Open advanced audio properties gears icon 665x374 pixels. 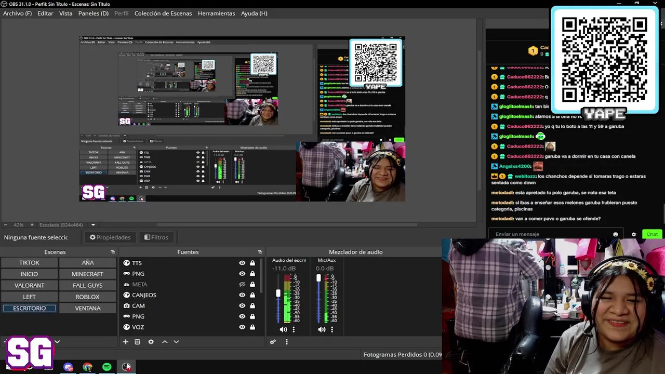[x=273, y=342]
